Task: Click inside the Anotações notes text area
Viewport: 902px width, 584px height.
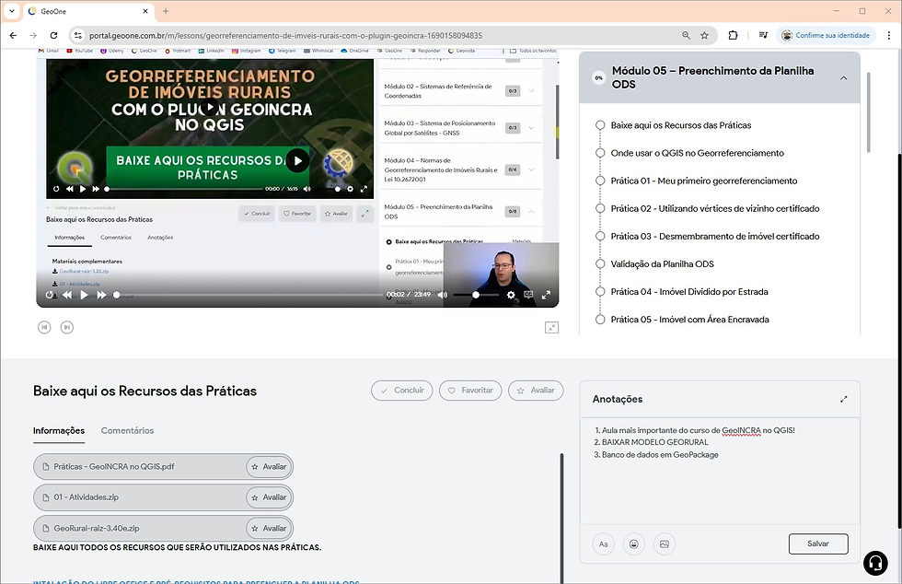Action: click(x=720, y=471)
